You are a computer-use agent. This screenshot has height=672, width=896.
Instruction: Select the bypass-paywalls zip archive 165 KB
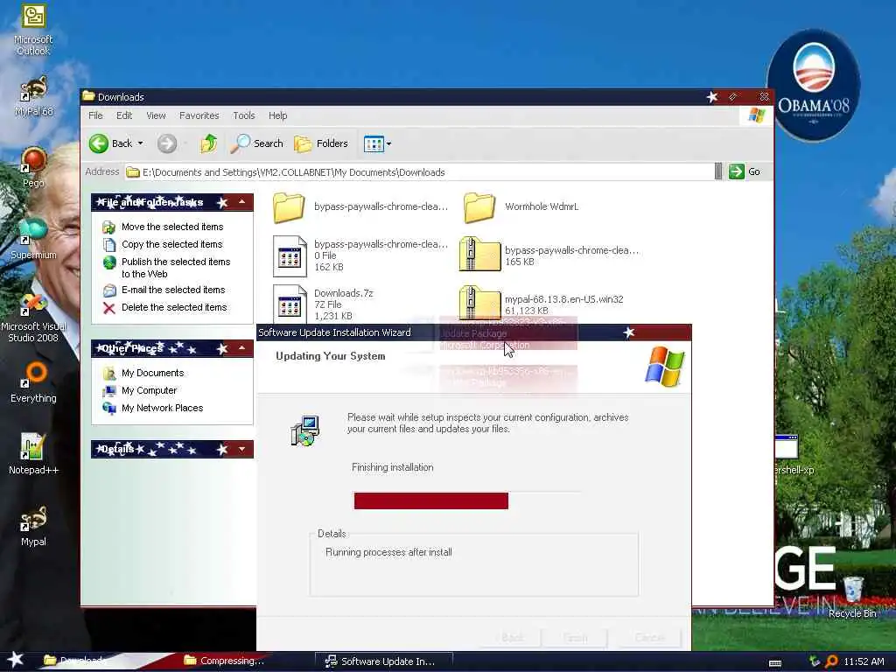[549, 255]
